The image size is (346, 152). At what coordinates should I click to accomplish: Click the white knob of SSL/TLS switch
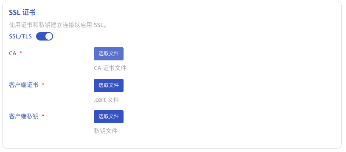point(49,36)
